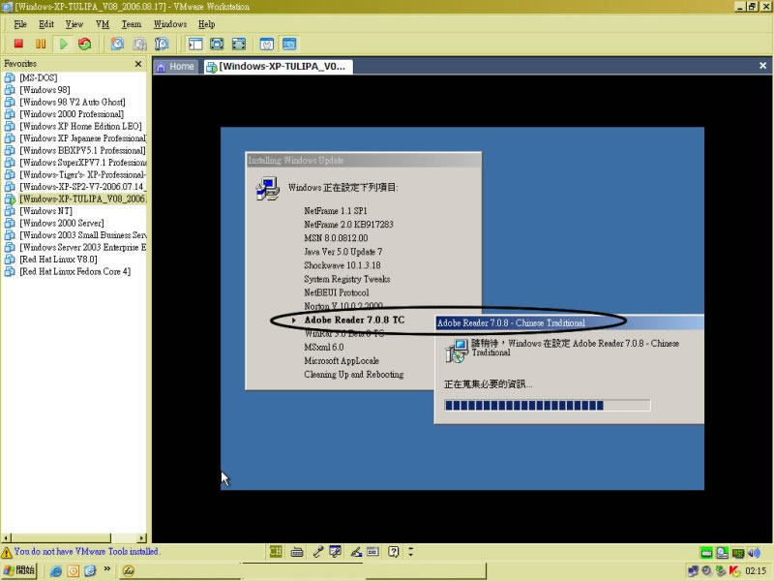Click the network adapter device icon in status bar
The image size is (774, 581).
(738, 552)
